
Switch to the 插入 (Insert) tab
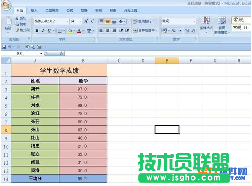coord(34,11)
